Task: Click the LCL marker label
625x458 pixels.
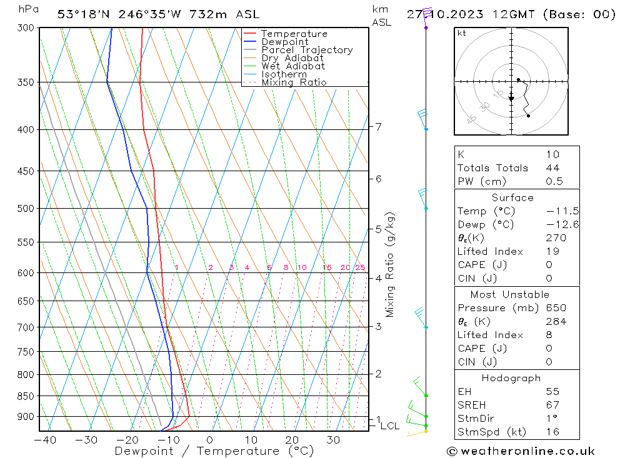Action: (x=390, y=426)
